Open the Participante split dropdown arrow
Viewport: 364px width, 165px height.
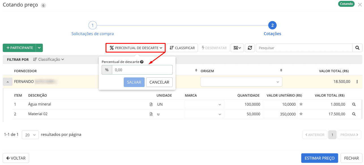[x=39, y=48]
